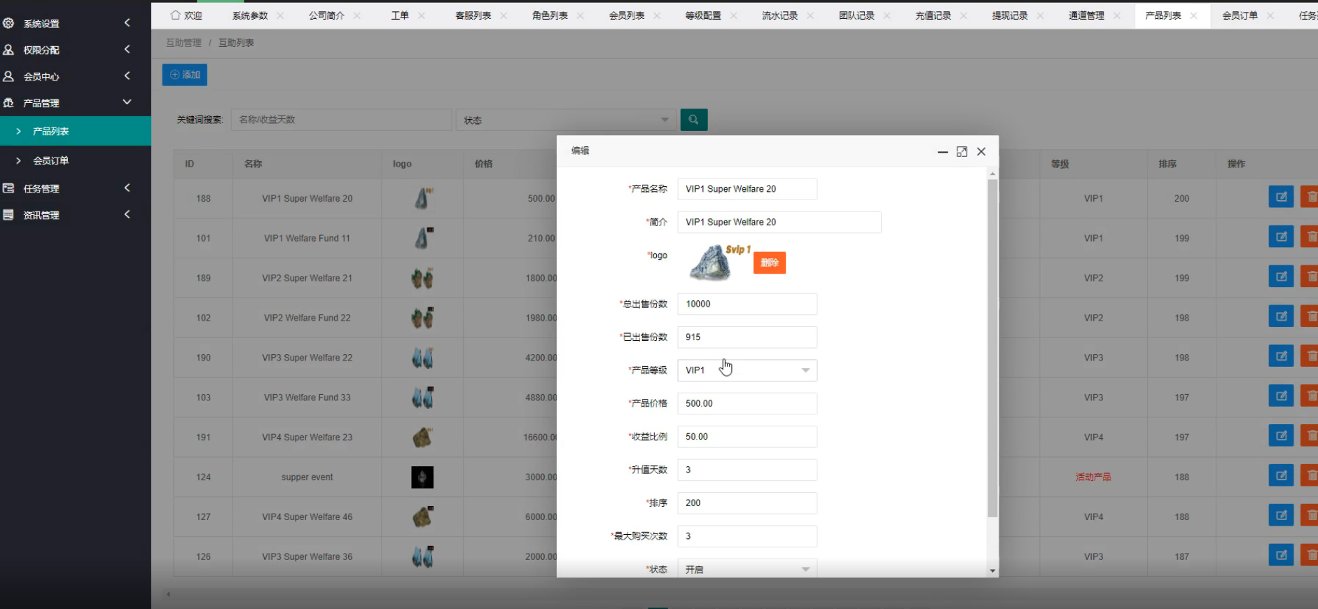The image size is (1318, 609).
Task: Open the 状态 filter dropdown in search bar
Action: coord(565,120)
